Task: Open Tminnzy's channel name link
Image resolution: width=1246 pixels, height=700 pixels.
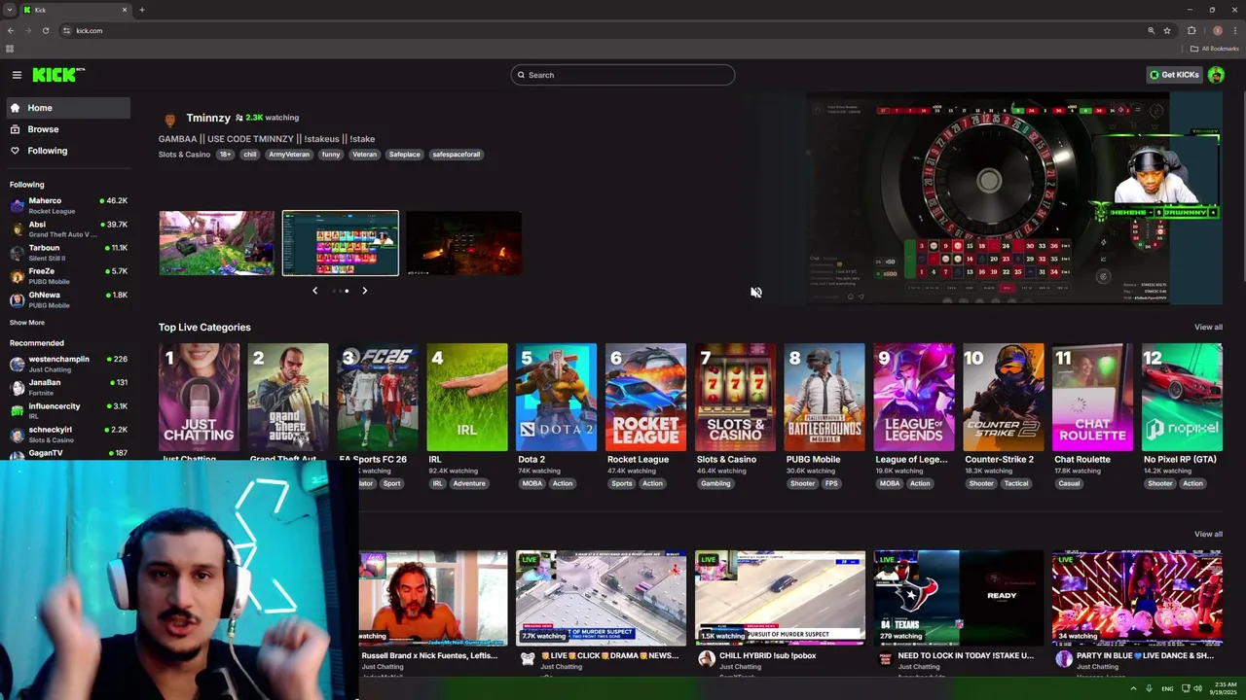Action: point(208,118)
